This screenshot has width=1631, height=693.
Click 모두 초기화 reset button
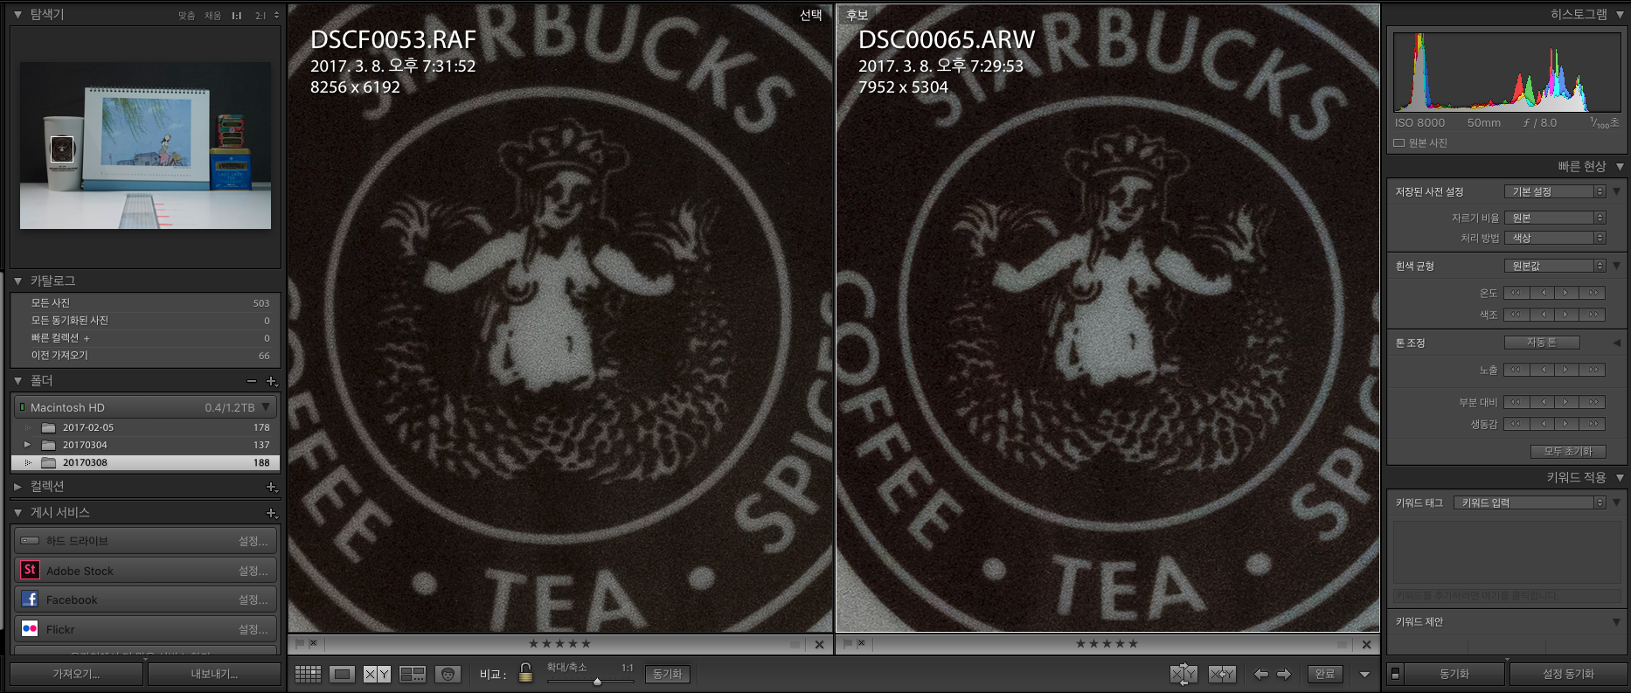(1569, 451)
